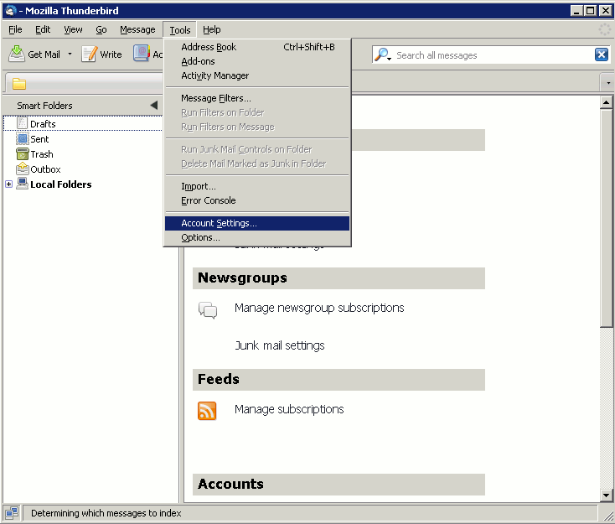This screenshot has width=615, height=524.
Task: Open the Edit menu
Action: [x=43, y=29]
